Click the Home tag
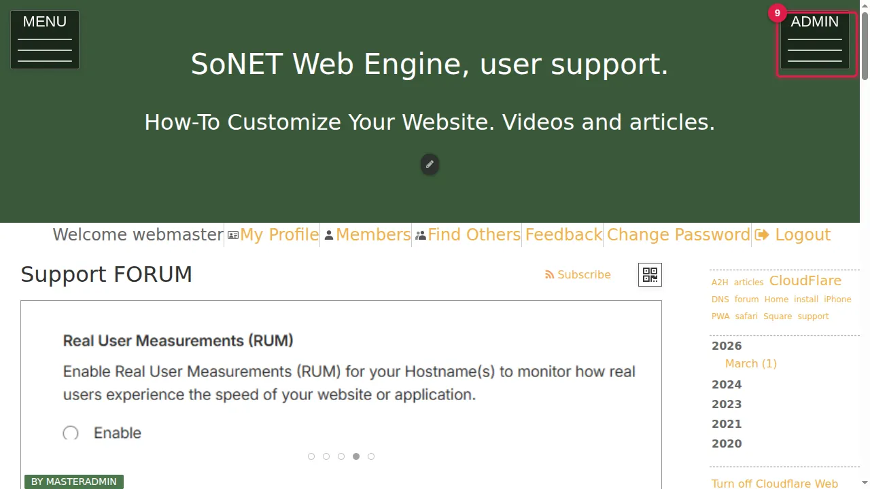The image size is (870, 489). 776,300
